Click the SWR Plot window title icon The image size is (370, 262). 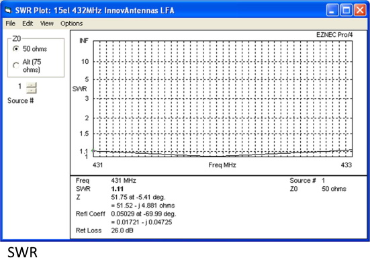point(9,10)
